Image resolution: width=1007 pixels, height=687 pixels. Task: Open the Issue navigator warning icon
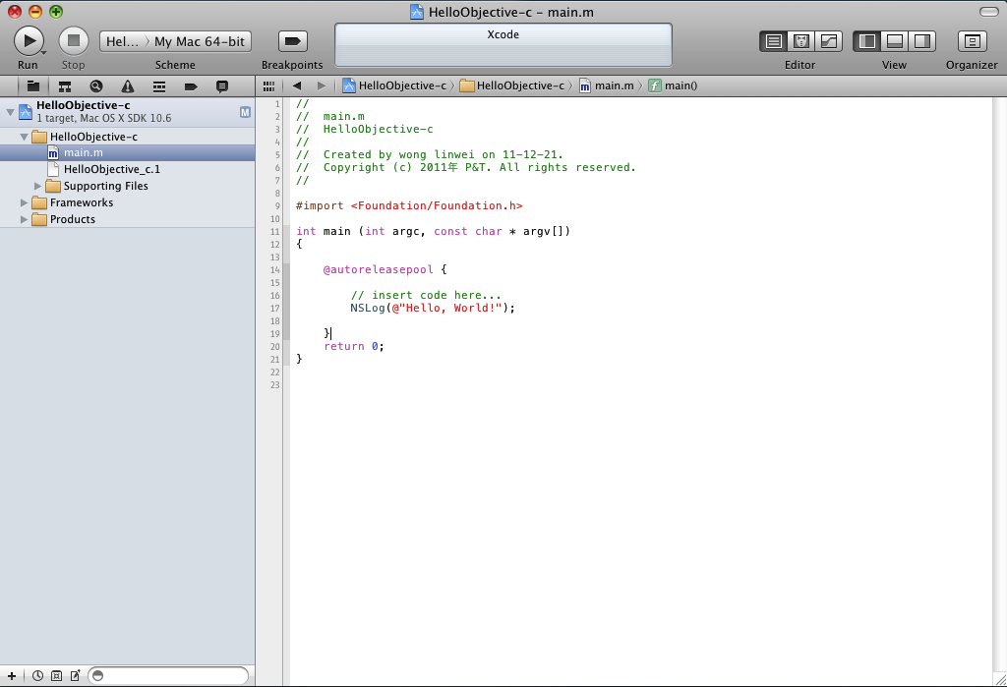(x=128, y=86)
